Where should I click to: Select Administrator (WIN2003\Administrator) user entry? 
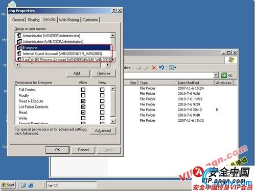click(51, 36)
